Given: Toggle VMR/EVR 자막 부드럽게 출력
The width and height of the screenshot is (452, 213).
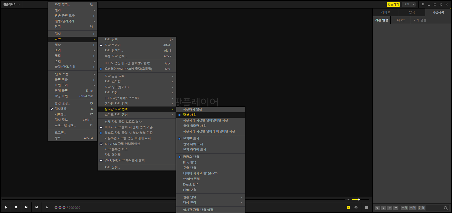Looking at the screenshot, I should click(137, 160).
